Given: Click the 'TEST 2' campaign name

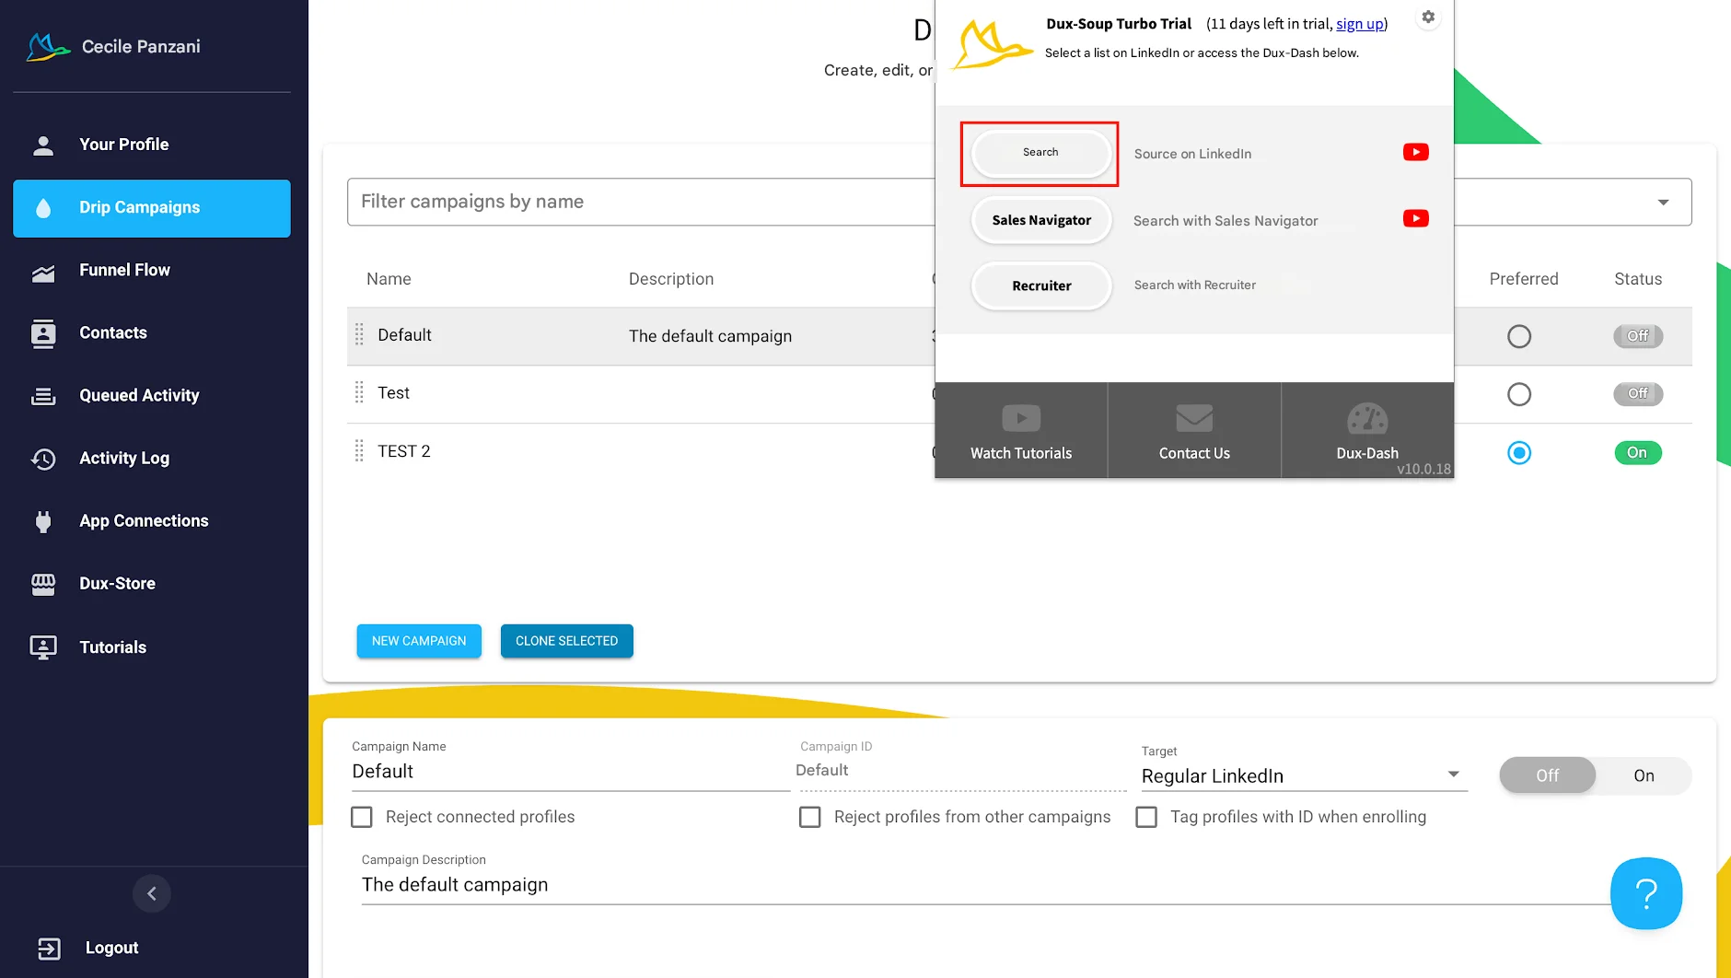Looking at the screenshot, I should click(x=404, y=451).
